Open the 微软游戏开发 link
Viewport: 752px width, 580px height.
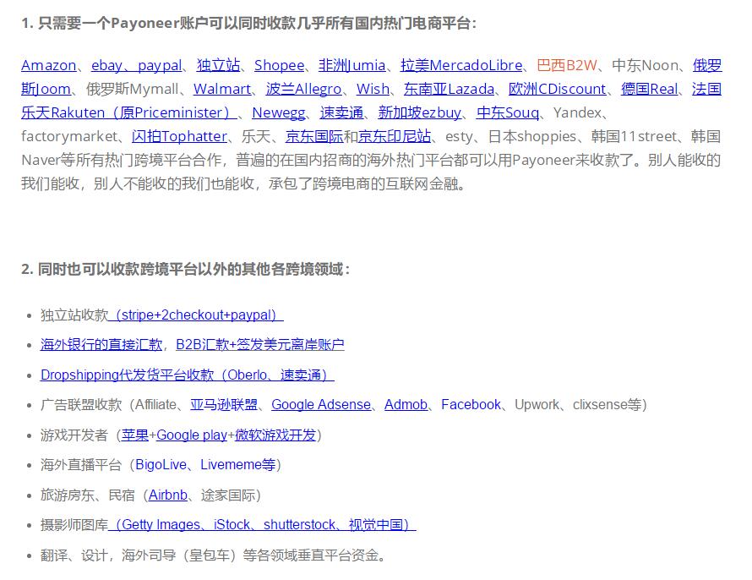coord(275,435)
